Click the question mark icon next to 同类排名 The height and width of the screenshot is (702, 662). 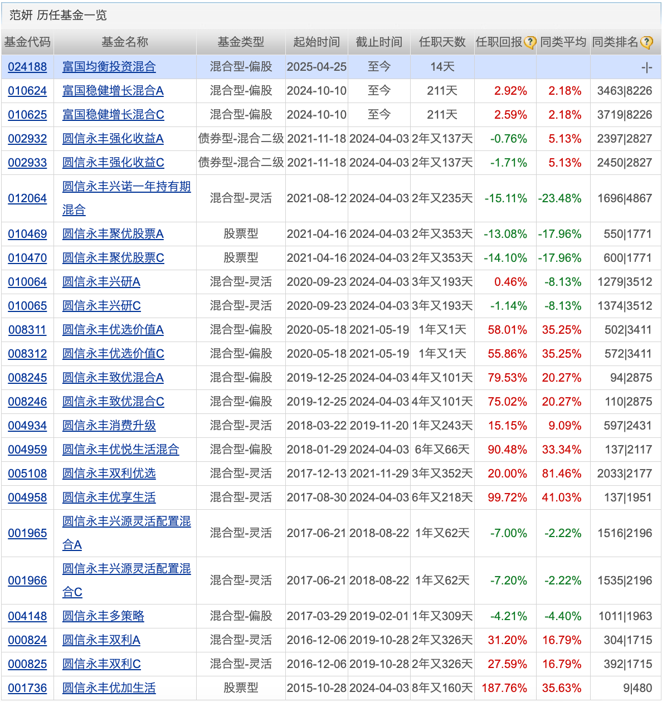pos(646,42)
